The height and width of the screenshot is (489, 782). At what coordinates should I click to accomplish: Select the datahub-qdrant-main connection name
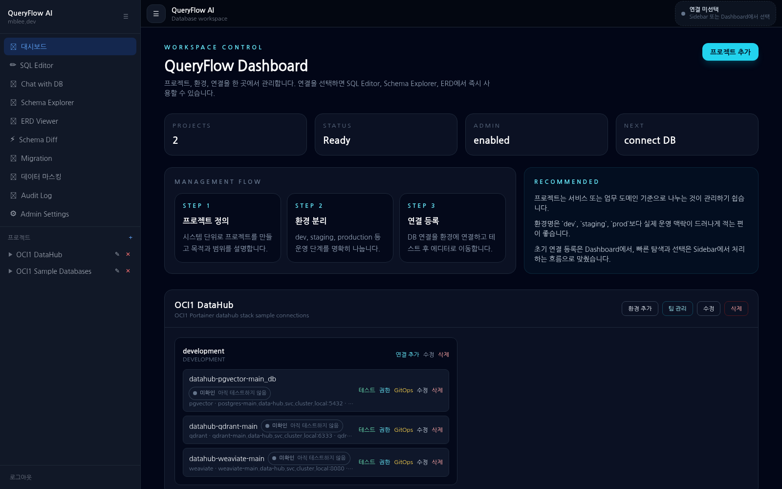coord(223,426)
